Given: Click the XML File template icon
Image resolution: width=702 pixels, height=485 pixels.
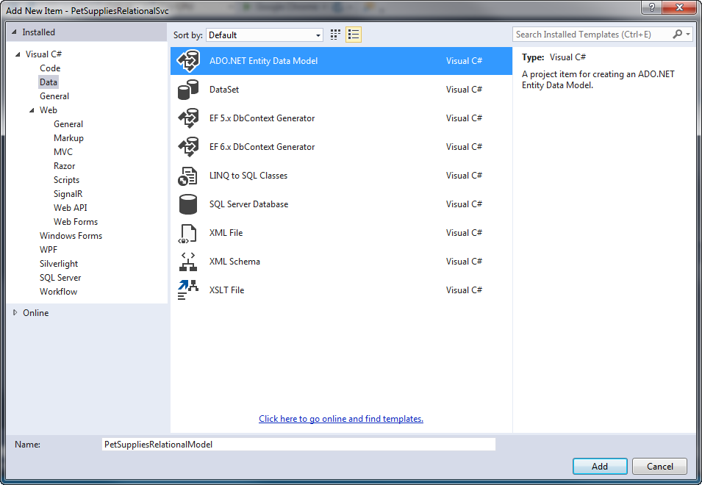Looking at the screenshot, I should click(x=188, y=233).
